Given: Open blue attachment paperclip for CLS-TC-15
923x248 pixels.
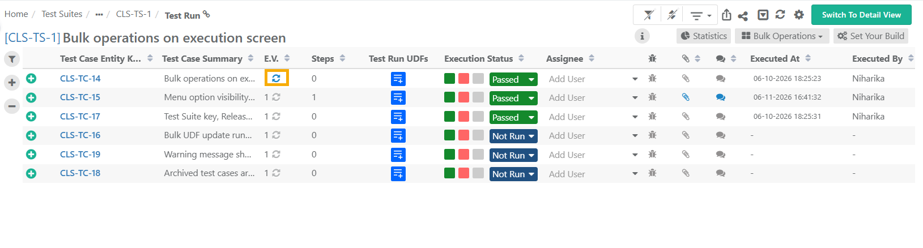Looking at the screenshot, I should [686, 97].
